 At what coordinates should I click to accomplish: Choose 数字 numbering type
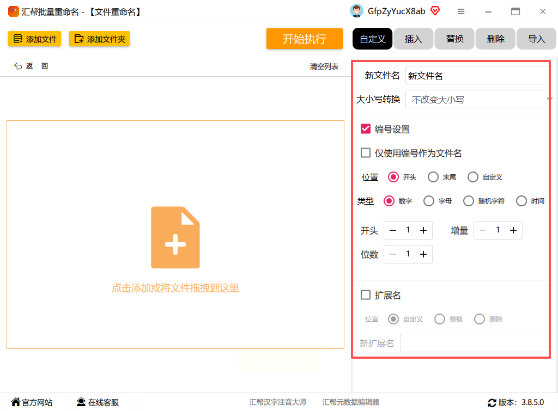pos(389,201)
